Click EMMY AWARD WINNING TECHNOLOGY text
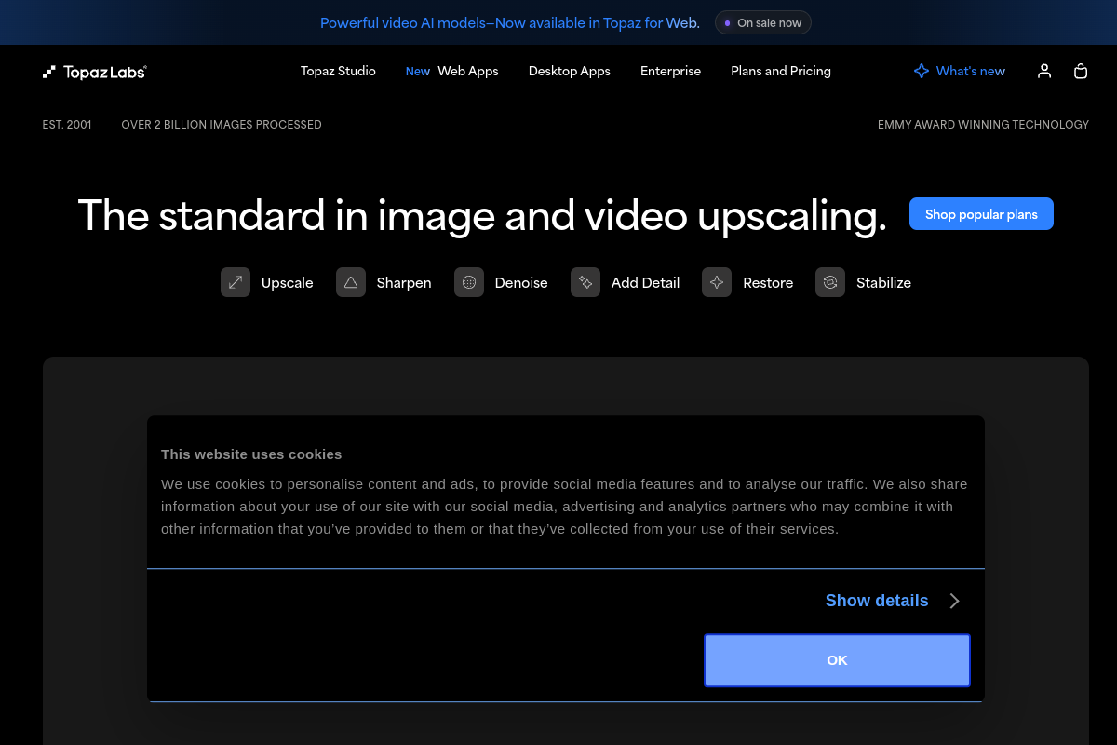 pos(983,125)
